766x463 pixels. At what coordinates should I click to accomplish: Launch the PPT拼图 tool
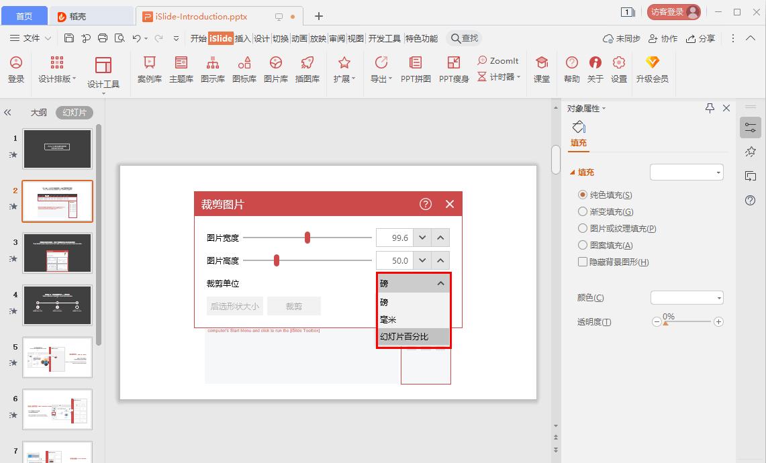416,69
